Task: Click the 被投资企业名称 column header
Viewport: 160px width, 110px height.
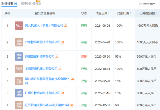Action: pos(45,13)
